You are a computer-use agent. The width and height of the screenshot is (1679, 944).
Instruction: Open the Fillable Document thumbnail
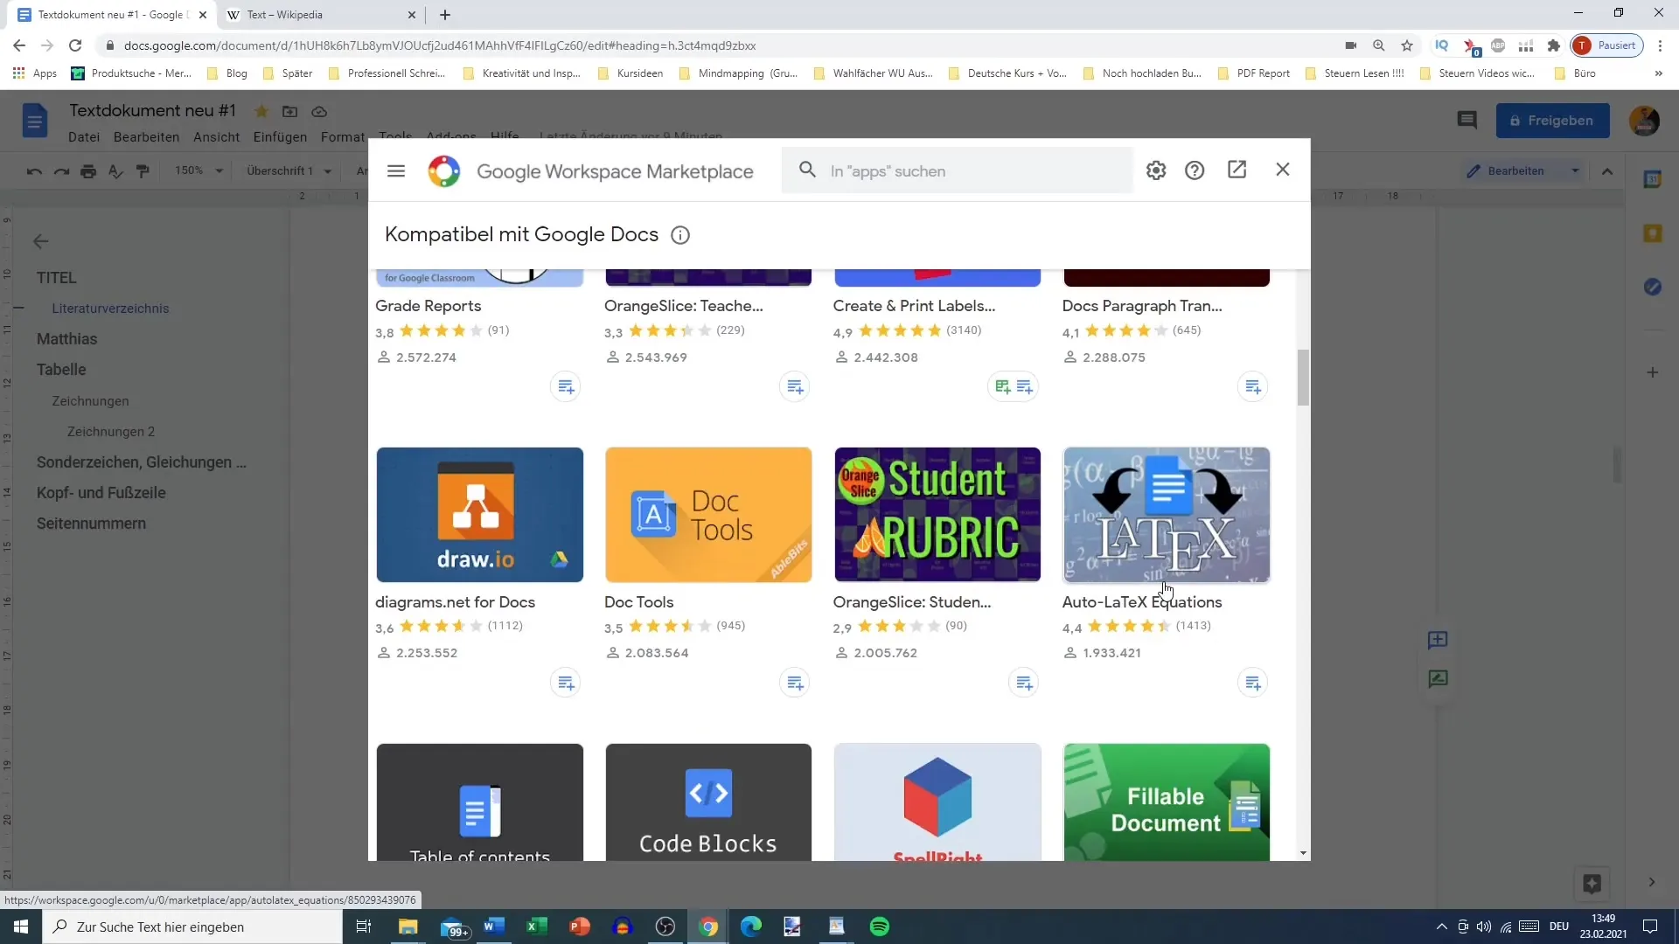click(x=1167, y=802)
